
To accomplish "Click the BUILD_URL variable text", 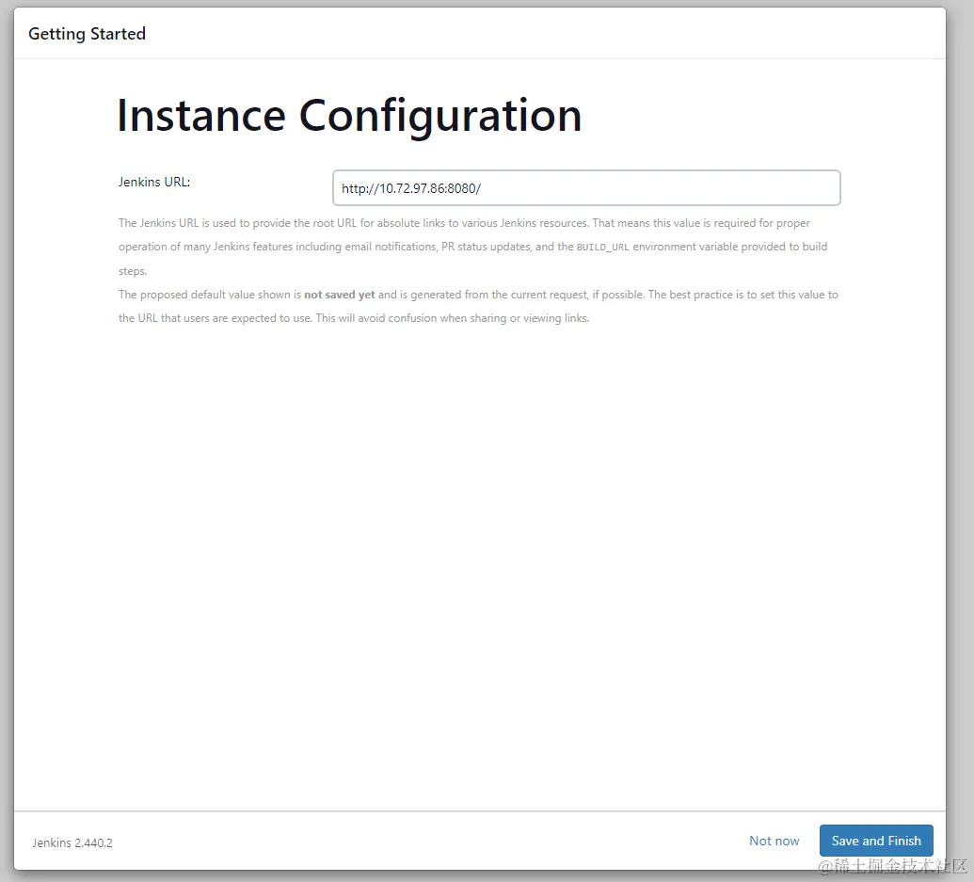I will (602, 248).
